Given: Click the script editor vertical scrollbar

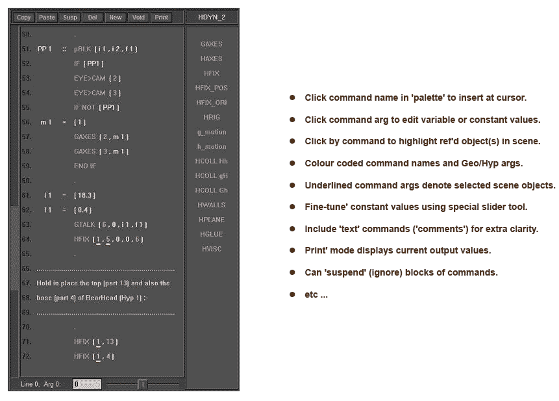Looking at the screenshot, I should tap(16, 247).
